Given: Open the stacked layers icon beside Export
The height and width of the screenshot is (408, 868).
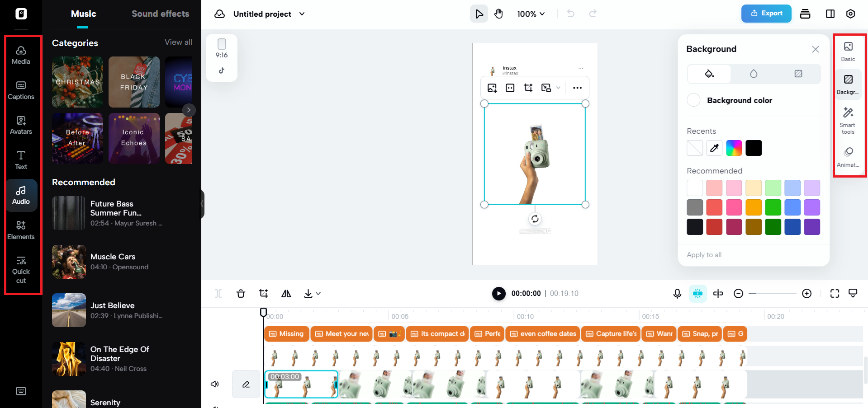Looking at the screenshot, I should [x=805, y=14].
